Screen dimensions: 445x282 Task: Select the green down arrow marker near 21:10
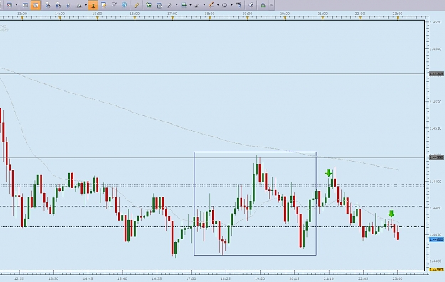329,173
